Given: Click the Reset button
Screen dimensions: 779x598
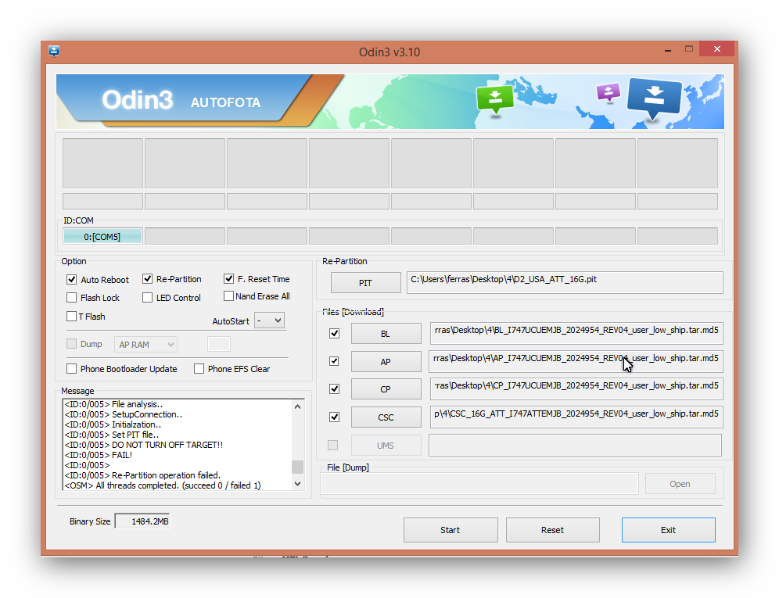Looking at the screenshot, I should tap(553, 530).
